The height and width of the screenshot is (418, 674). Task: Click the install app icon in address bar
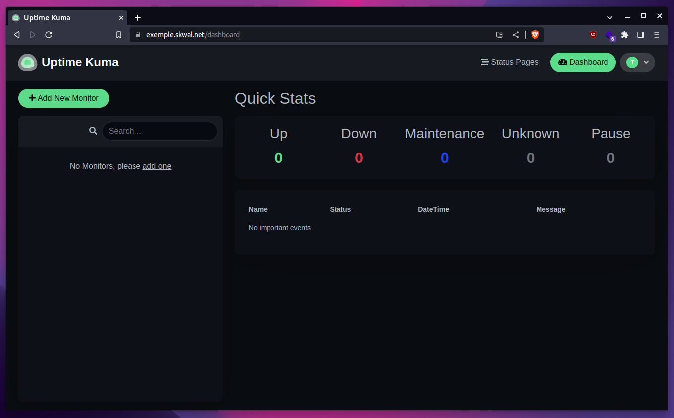pyautogui.click(x=500, y=35)
